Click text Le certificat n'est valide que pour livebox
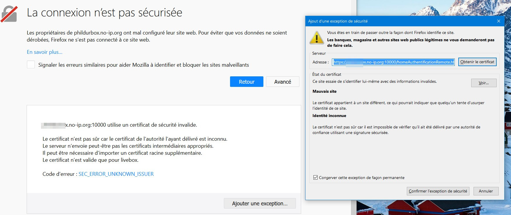Screen dimensions: 511x215 [90, 160]
